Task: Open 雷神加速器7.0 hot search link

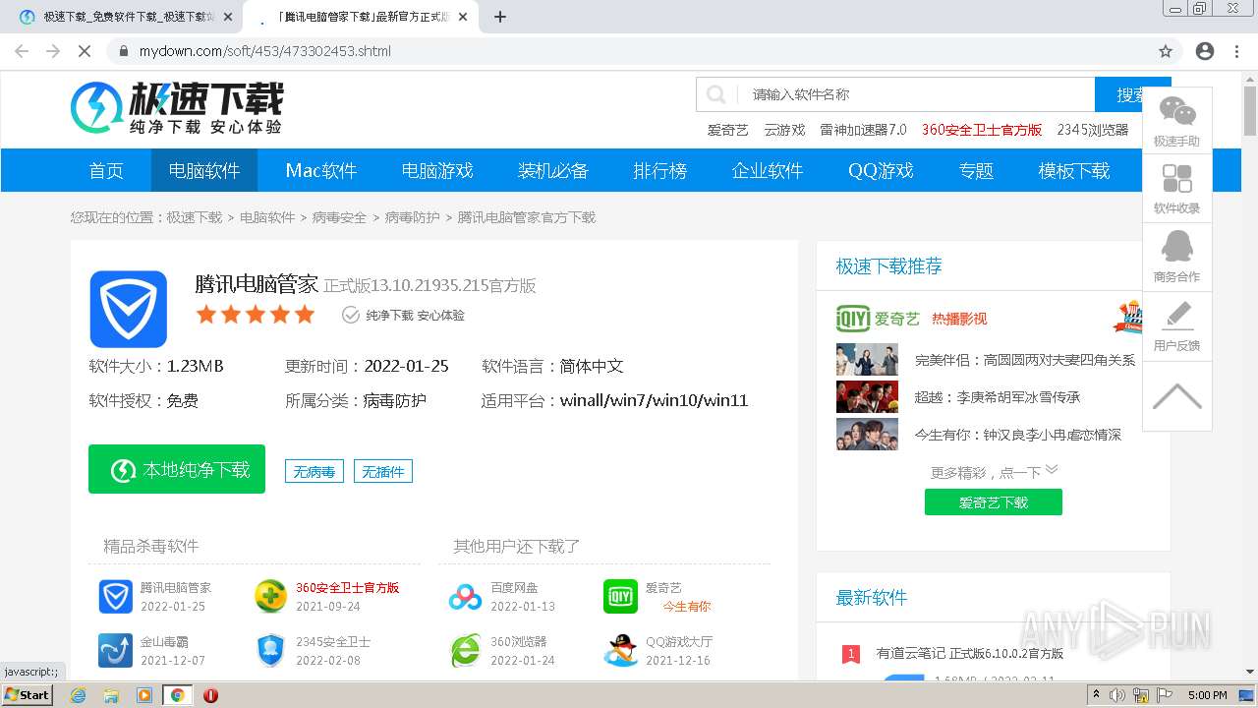Action: point(864,130)
